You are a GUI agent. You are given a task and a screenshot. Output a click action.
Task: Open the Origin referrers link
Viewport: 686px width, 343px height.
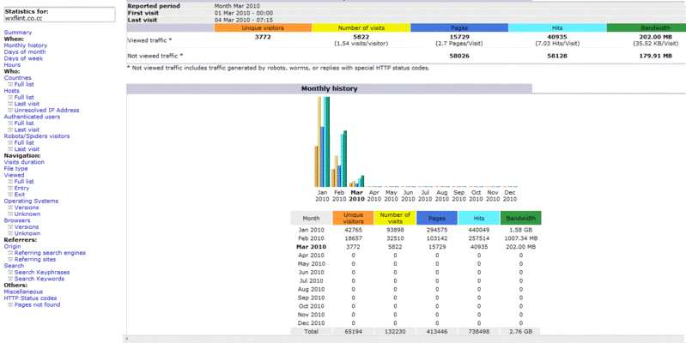(x=12, y=246)
